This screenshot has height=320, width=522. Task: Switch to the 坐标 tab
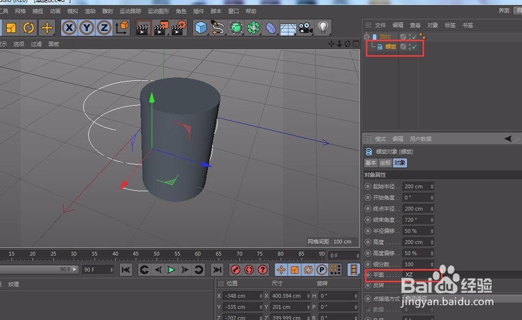385,163
